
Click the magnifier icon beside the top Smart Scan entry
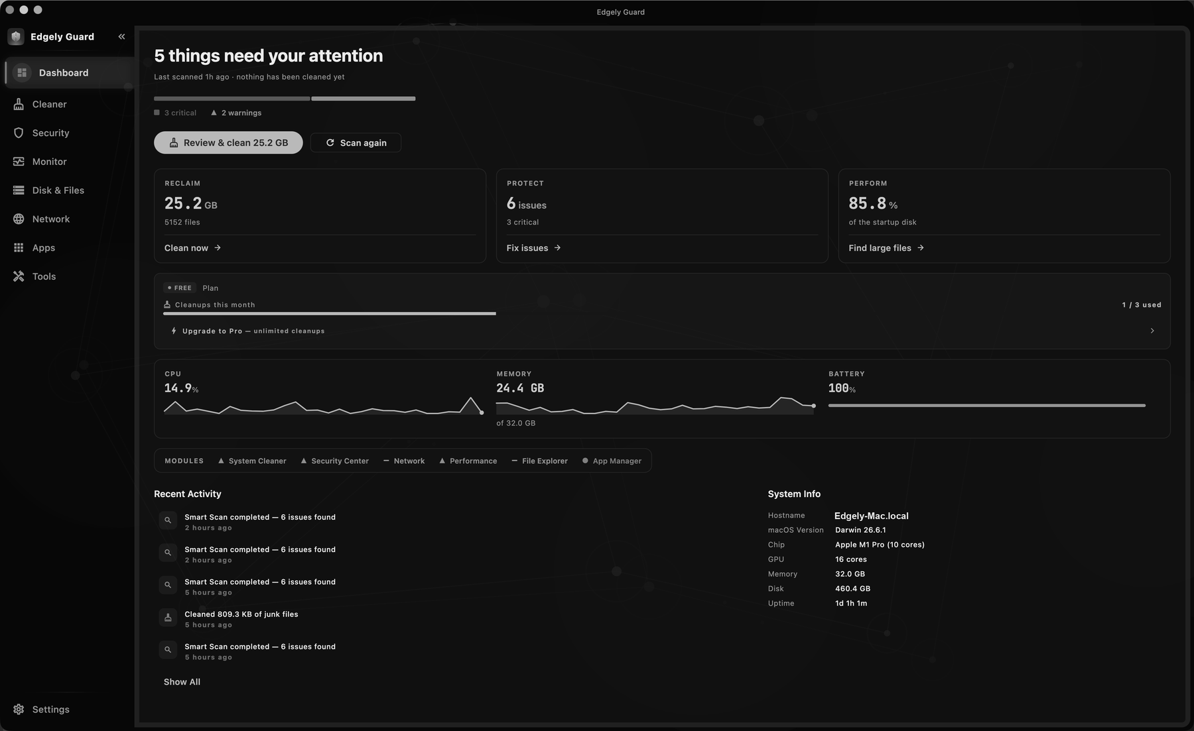click(168, 520)
